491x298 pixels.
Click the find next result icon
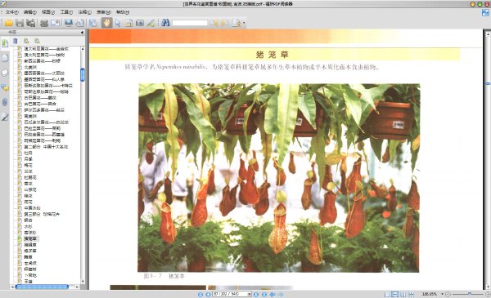(x=225, y=23)
